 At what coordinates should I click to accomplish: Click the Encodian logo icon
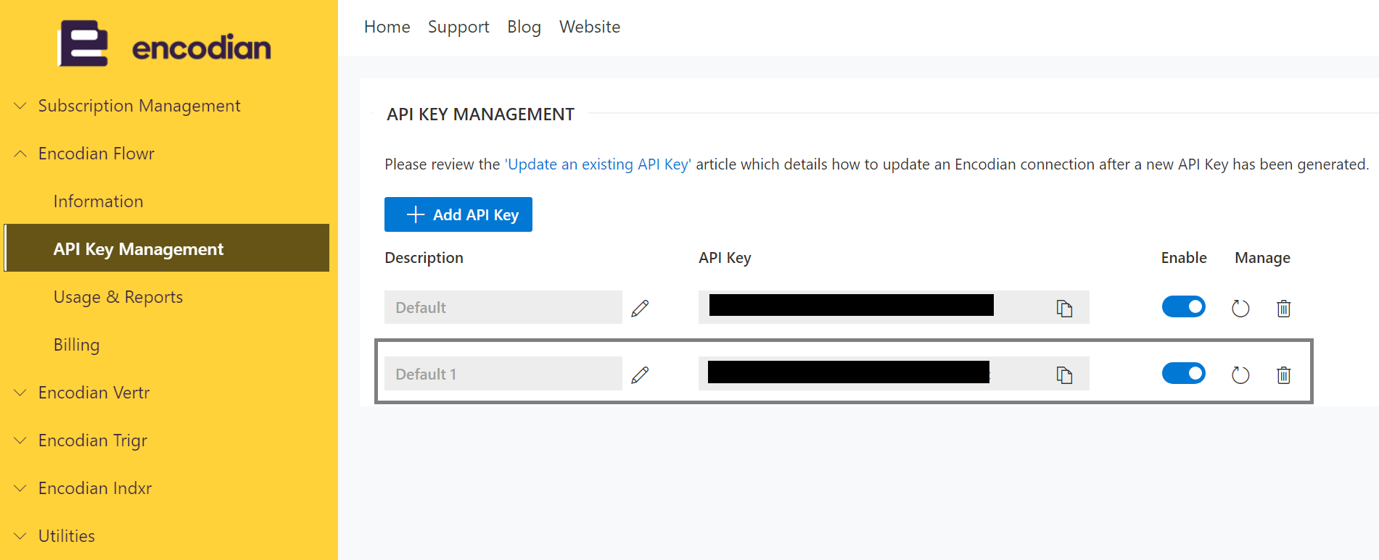(x=83, y=43)
